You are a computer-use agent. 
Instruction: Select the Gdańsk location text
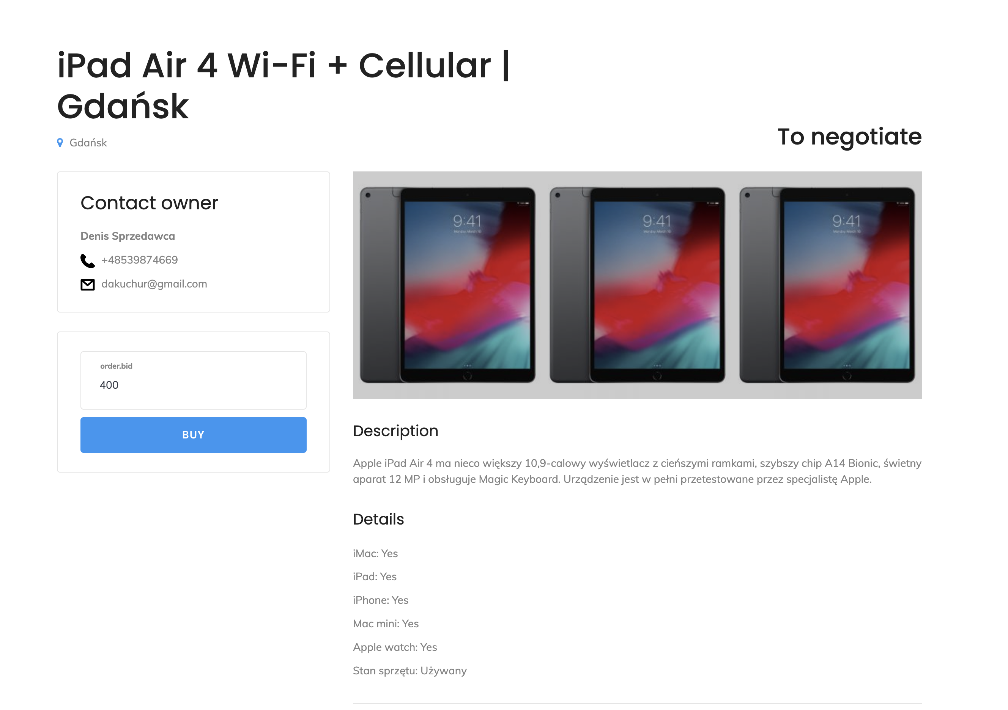[x=88, y=143]
